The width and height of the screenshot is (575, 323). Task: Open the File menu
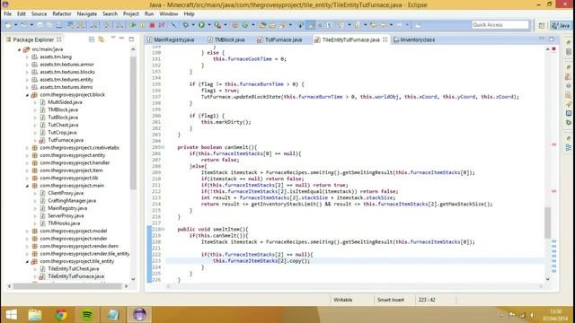pyautogui.click(x=7, y=14)
